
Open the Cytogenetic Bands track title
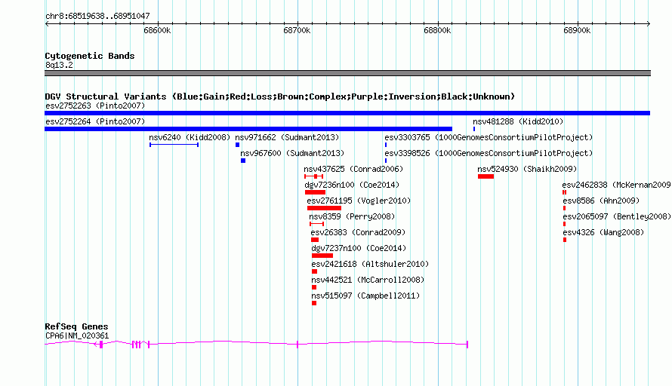90,56
